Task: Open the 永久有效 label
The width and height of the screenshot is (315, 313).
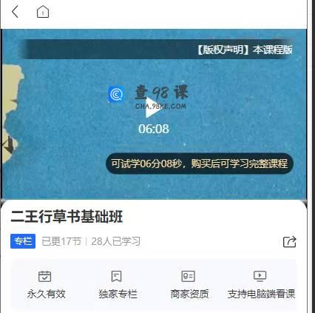Action: (46, 294)
